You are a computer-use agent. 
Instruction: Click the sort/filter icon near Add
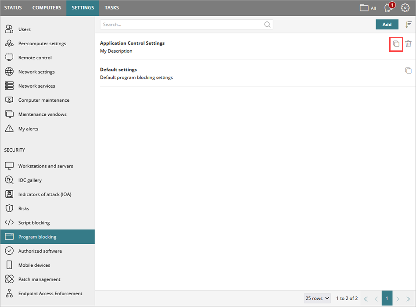click(409, 24)
